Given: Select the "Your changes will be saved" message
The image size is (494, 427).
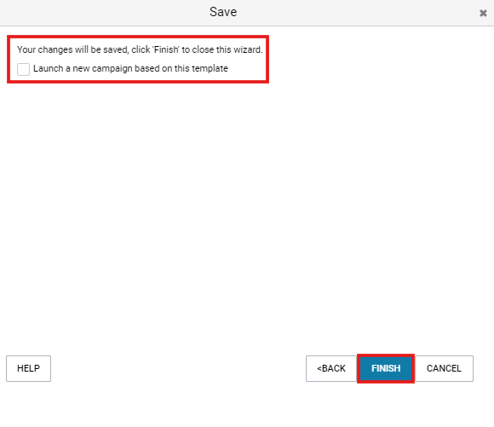Looking at the screenshot, I should [140, 49].
